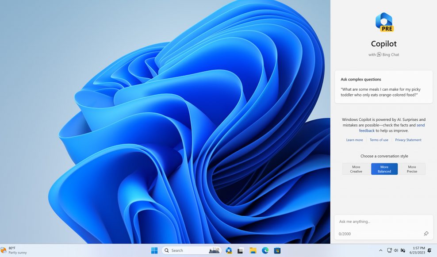This screenshot has height=257, width=437.
Task: Open Microsoft Store from the taskbar
Action: [x=277, y=250]
